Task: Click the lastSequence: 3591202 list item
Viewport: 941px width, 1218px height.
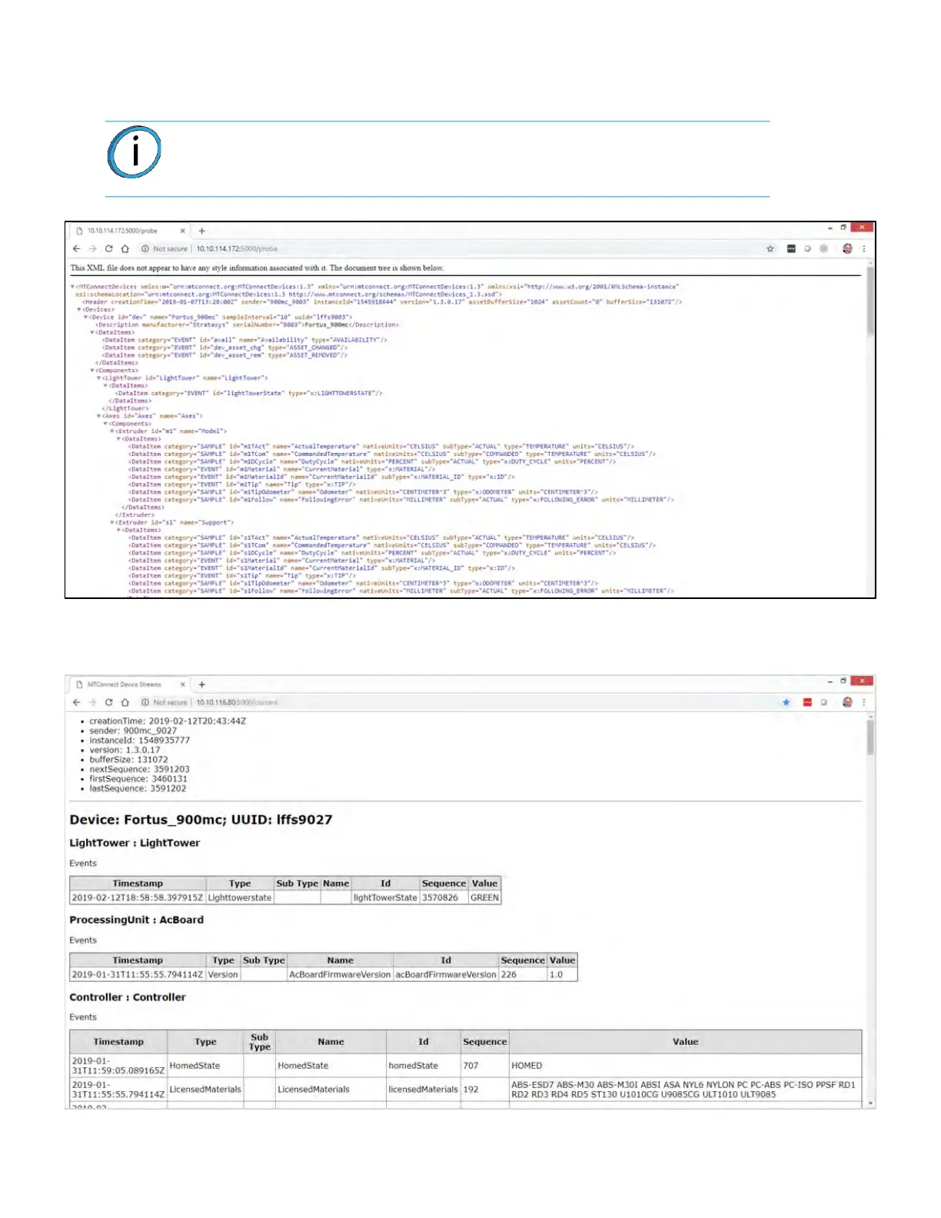Action: coord(138,789)
